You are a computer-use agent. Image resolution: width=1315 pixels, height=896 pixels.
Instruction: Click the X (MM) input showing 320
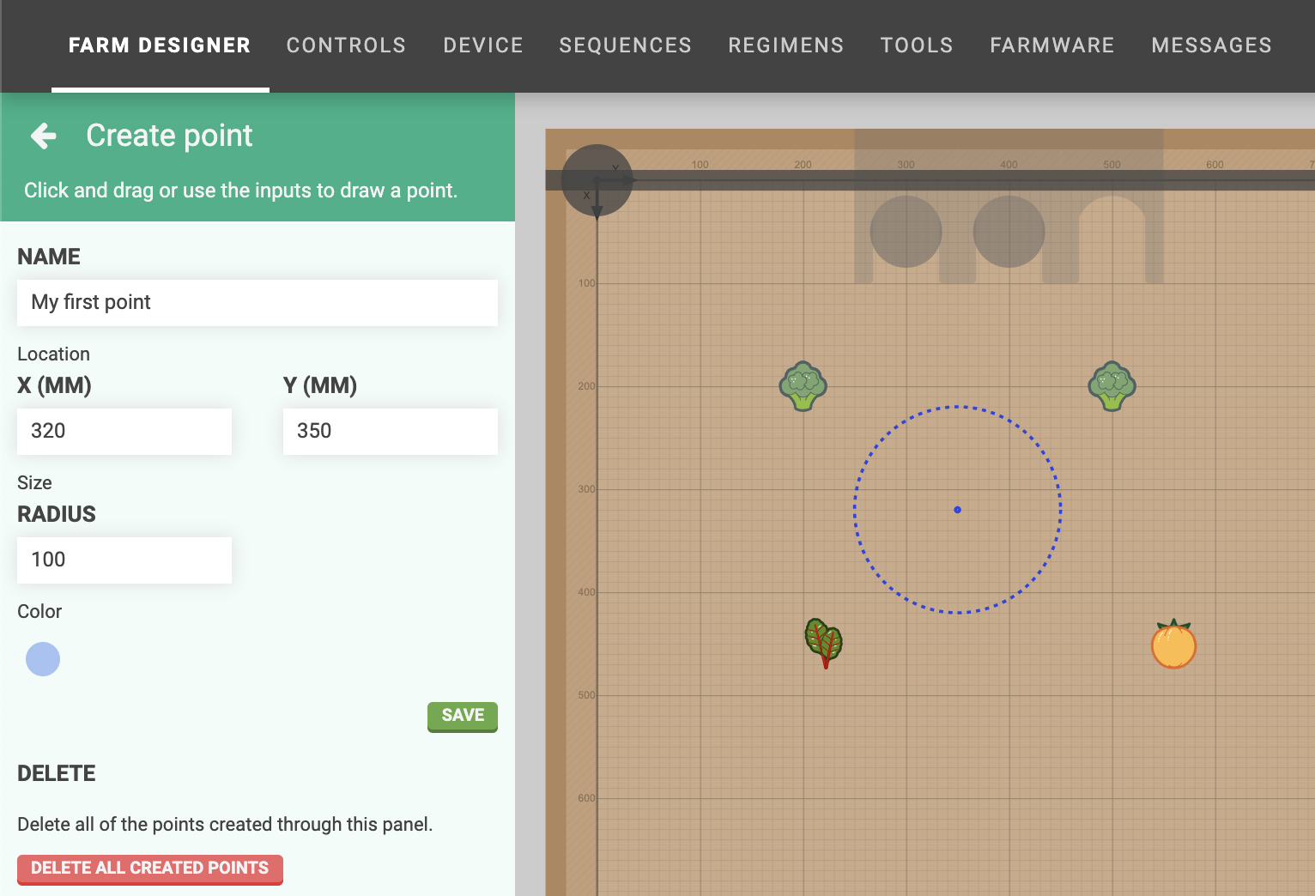tap(124, 431)
